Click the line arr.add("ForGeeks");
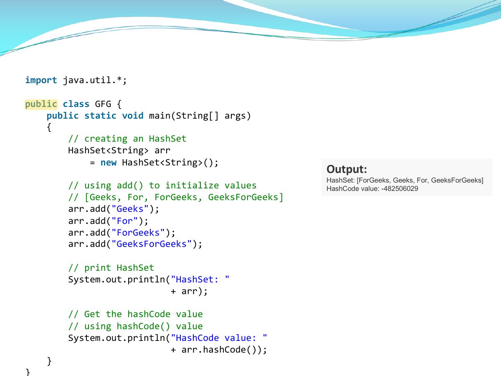The image size is (501, 376). coord(122,232)
